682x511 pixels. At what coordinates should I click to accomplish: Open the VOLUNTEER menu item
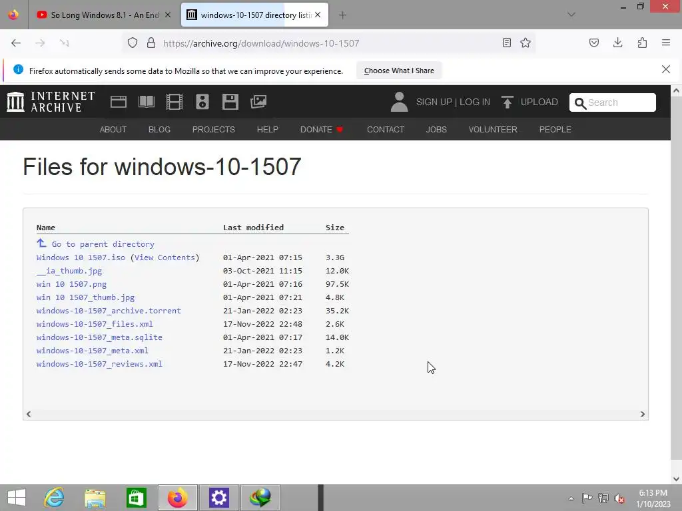pos(493,130)
